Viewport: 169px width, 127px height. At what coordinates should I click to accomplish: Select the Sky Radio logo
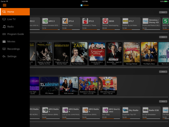point(125,110)
